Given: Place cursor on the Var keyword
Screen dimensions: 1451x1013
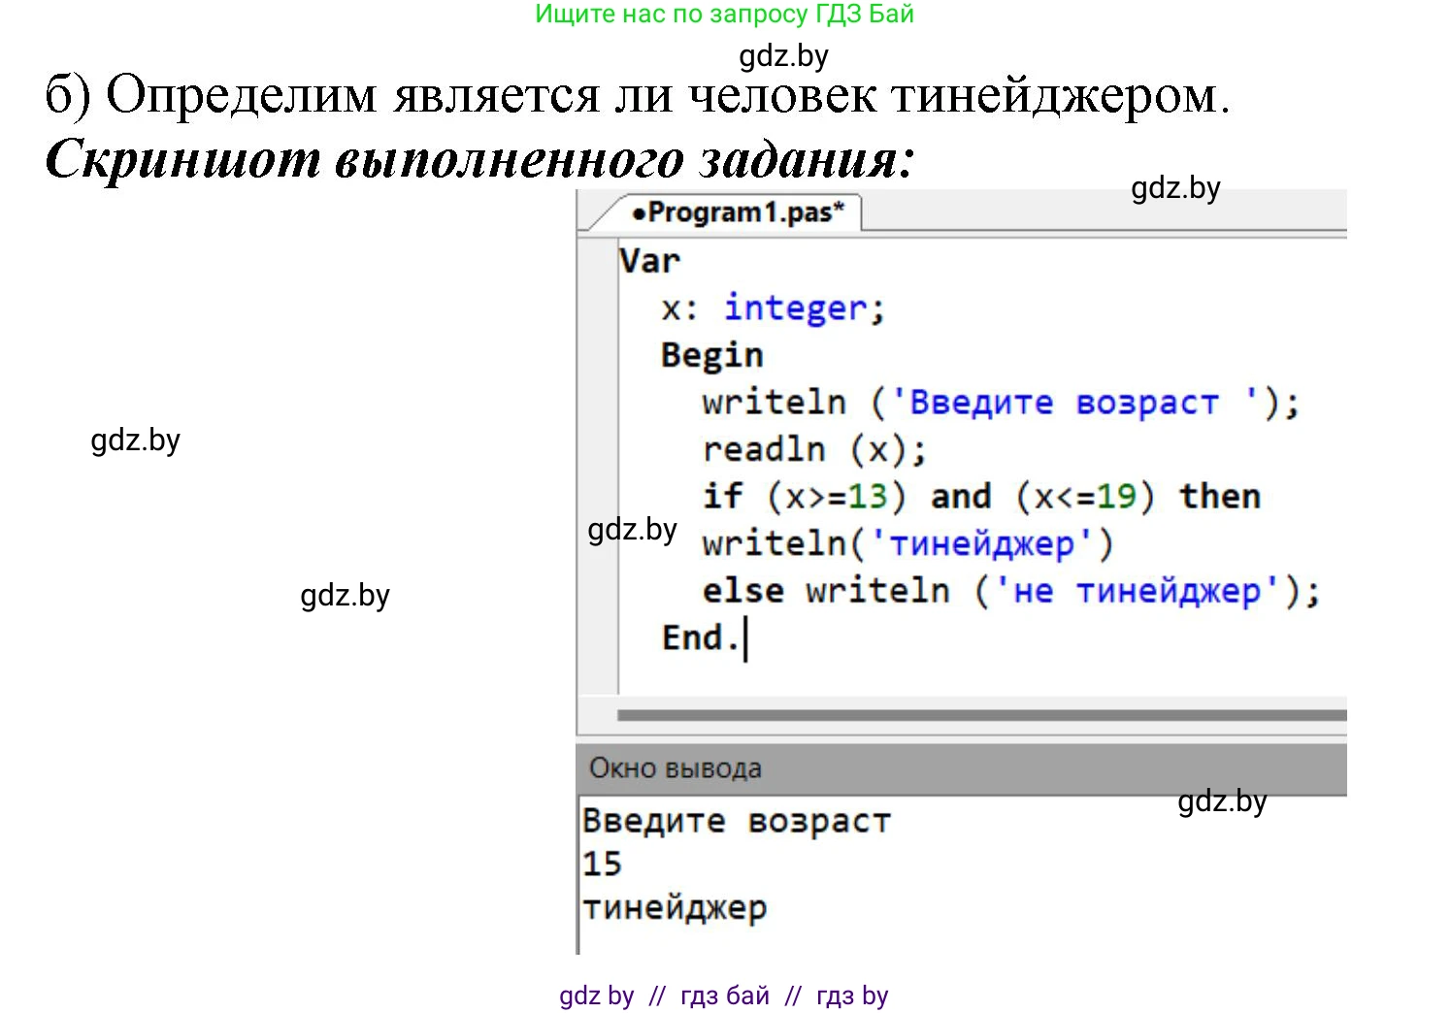Looking at the screenshot, I should coord(648,260).
